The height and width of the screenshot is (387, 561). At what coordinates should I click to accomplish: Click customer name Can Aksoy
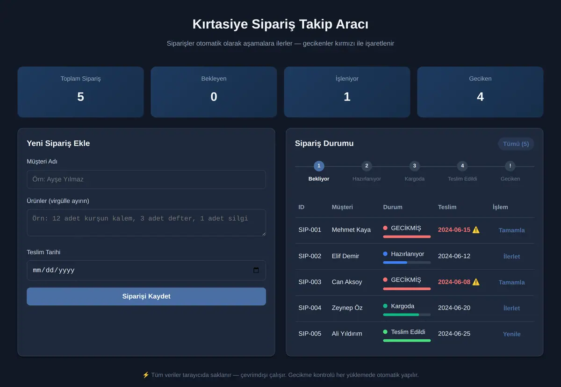point(347,282)
